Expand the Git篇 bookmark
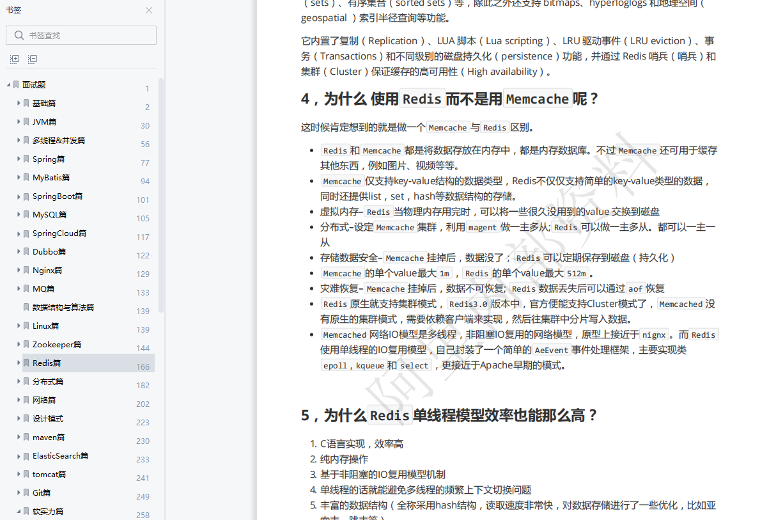Viewport: 760px width, 520px height. 19,492
